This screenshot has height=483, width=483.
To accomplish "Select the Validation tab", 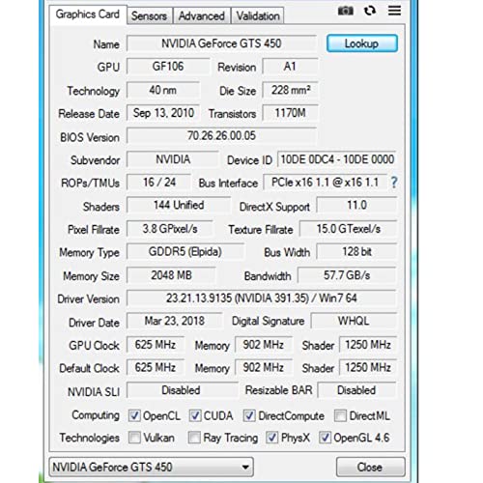I will click(258, 15).
